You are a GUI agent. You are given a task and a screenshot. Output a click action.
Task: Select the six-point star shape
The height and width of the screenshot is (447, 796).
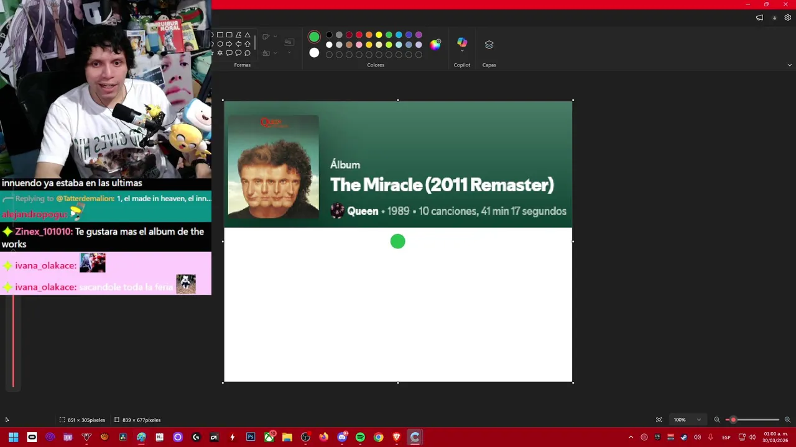point(220,53)
